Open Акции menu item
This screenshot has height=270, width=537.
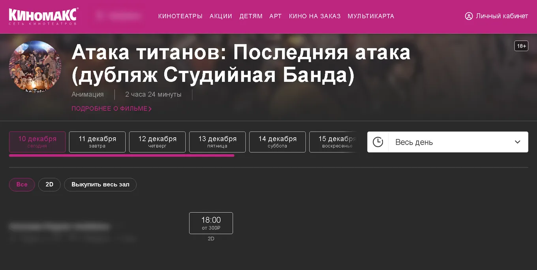pos(221,16)
